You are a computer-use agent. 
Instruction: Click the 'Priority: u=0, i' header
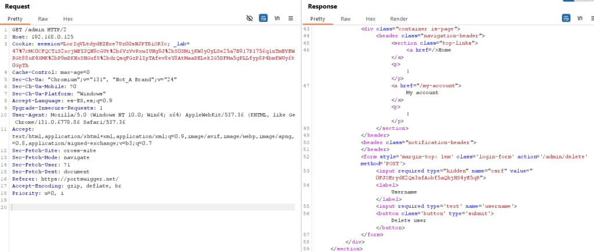(x=38, y=193)
